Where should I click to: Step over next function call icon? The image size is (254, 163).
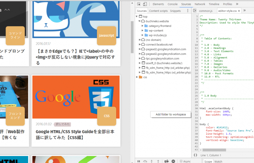coord(145,161)
